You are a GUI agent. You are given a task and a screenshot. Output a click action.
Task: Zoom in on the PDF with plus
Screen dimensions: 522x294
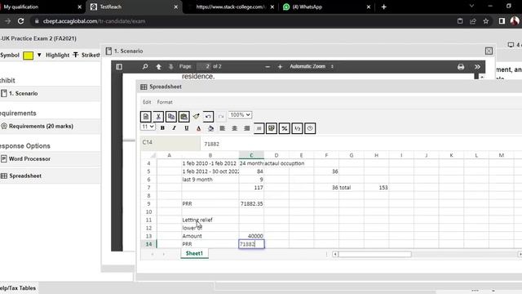click(x=280, y=67)
